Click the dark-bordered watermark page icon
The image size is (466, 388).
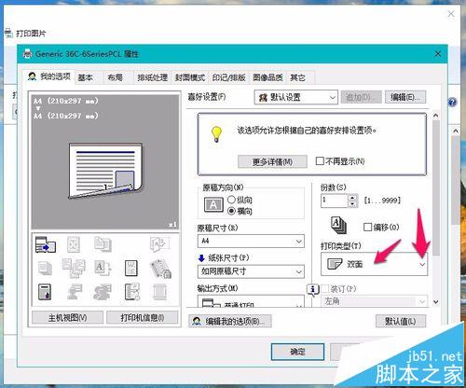click(131, 269)
